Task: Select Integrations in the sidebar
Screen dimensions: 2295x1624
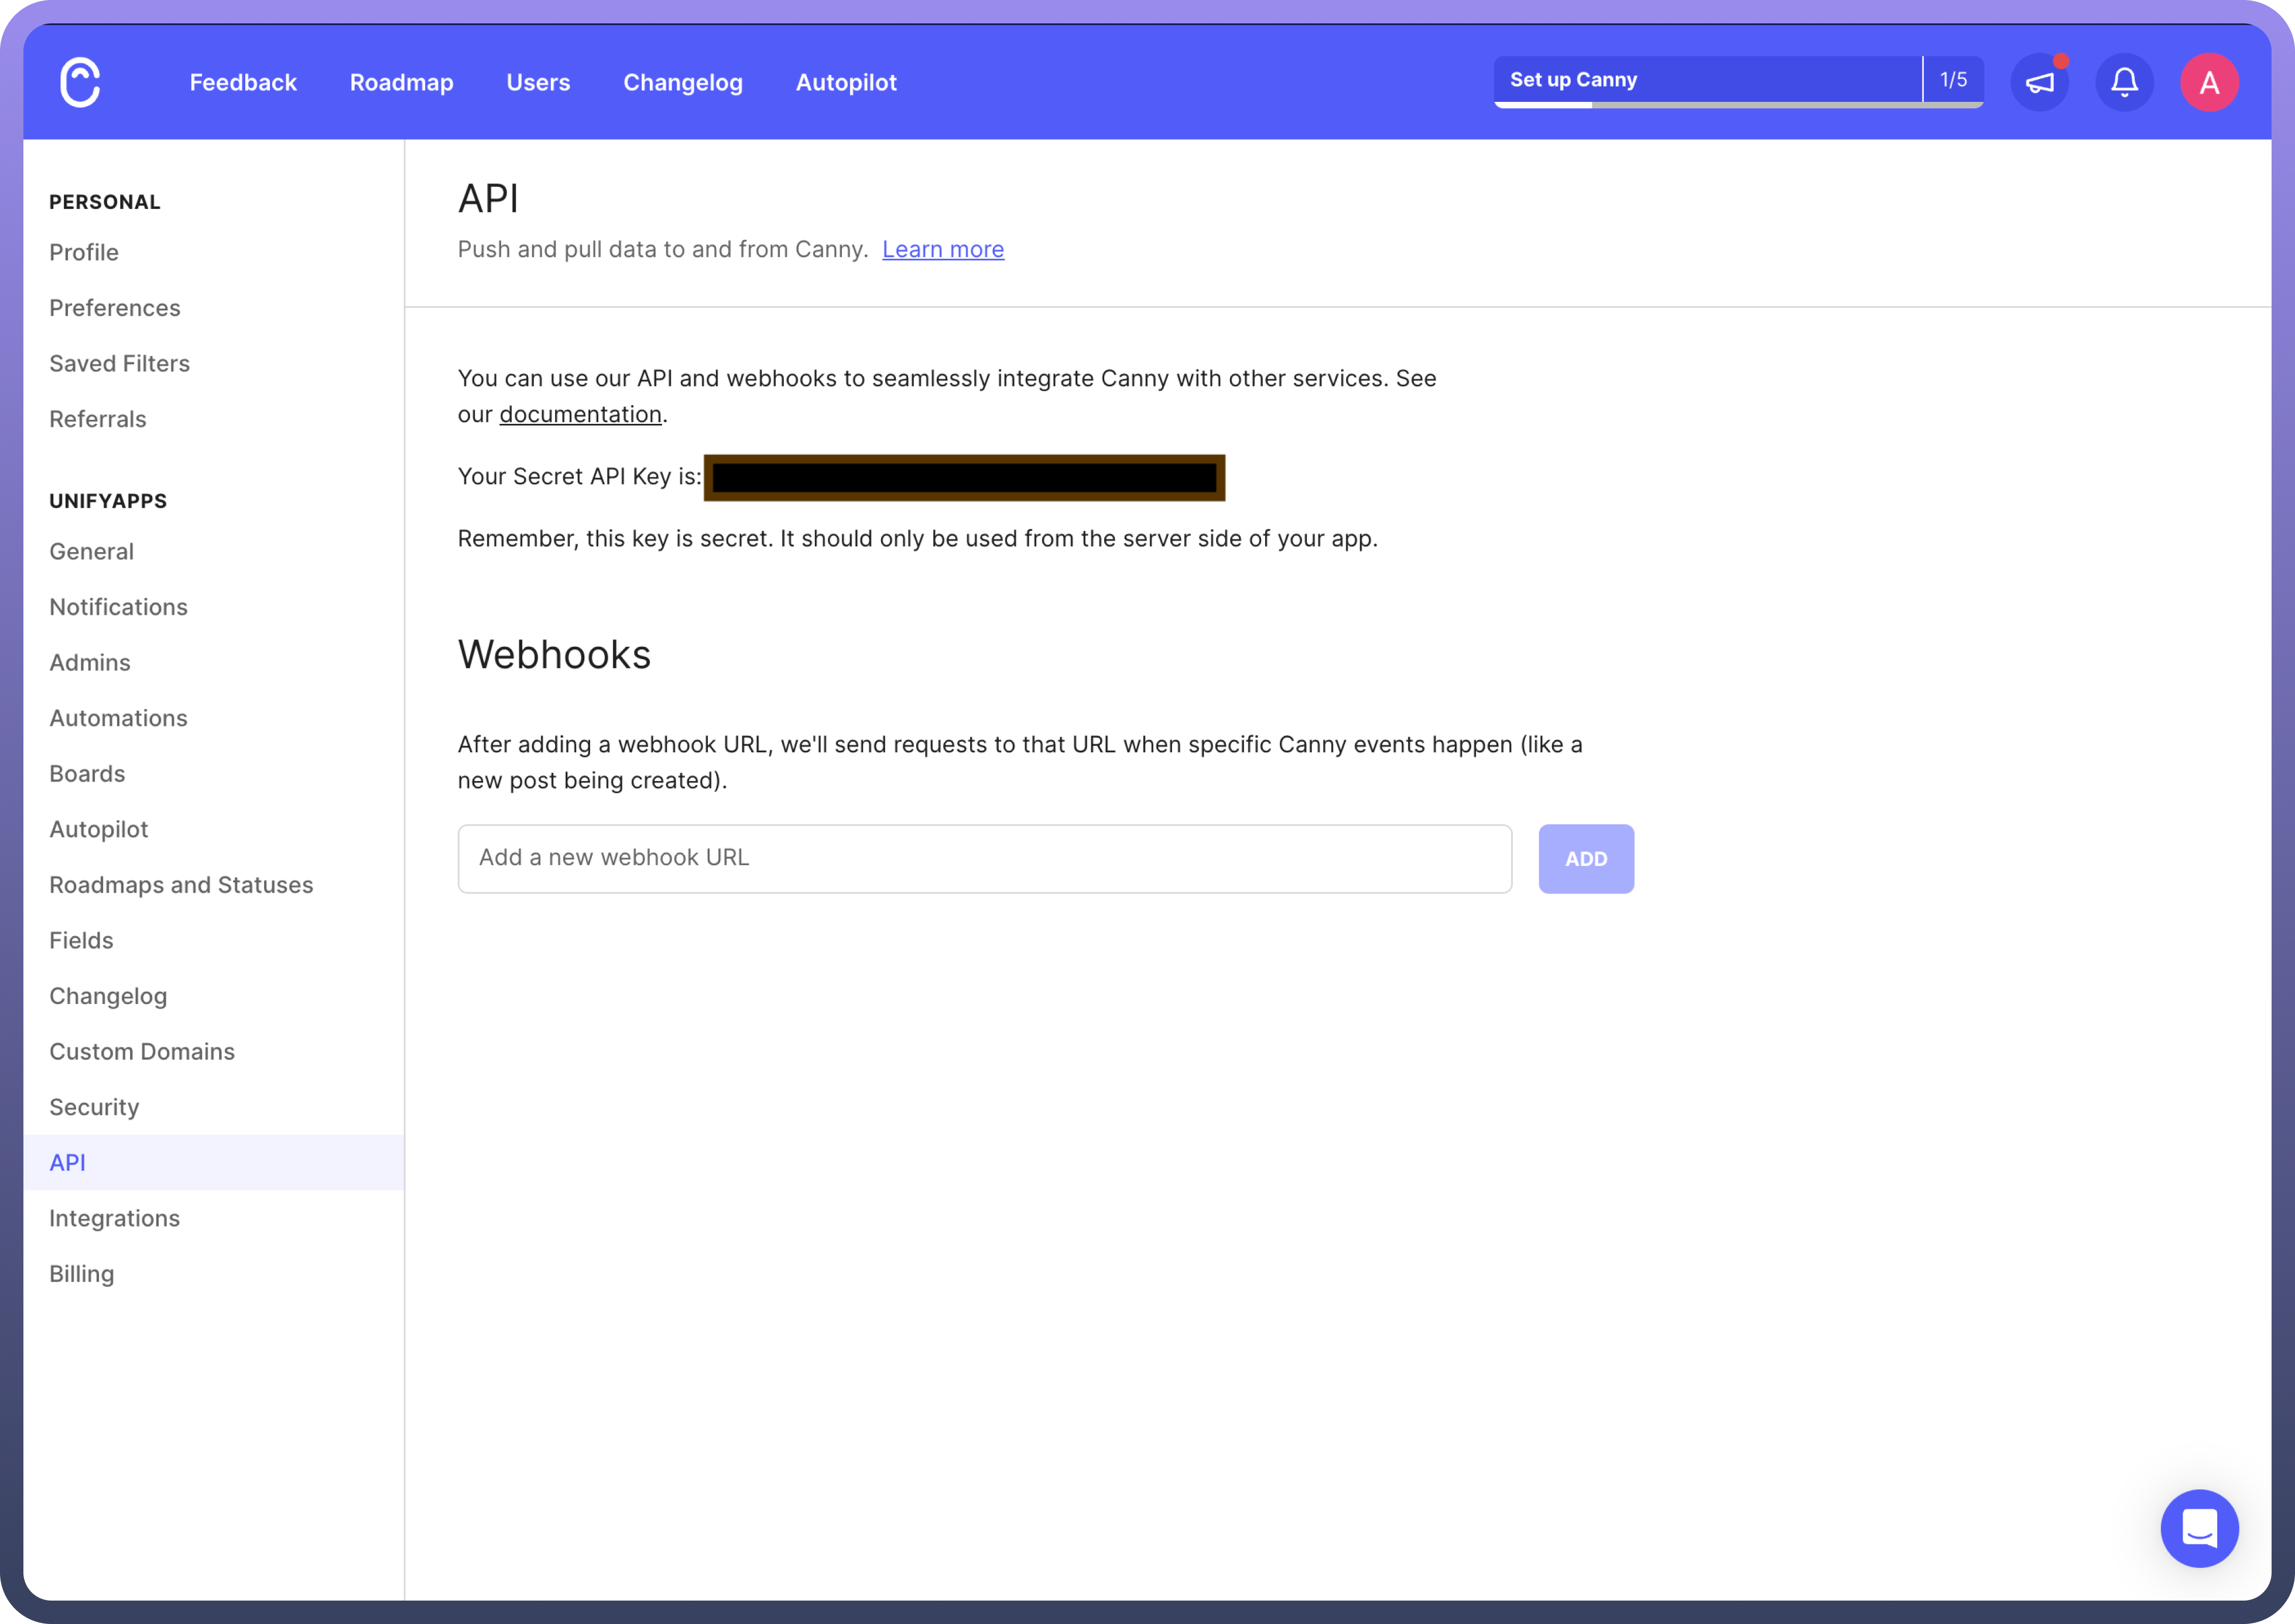Action: tap(114, 1218)
